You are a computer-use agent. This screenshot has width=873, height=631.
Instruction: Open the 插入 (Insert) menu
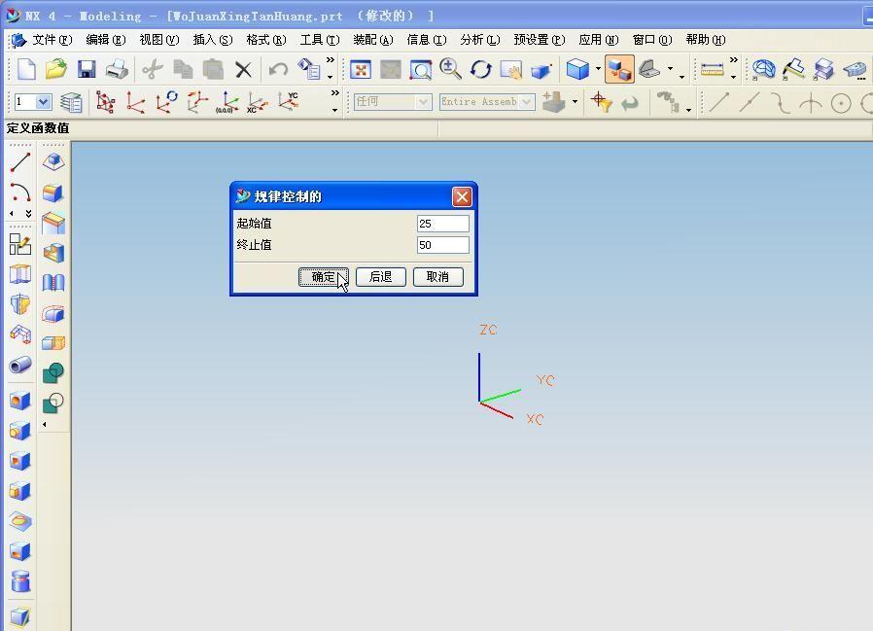point(212,40)
